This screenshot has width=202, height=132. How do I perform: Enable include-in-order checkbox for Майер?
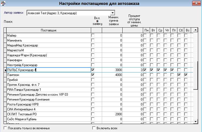(x=93, y=36)
